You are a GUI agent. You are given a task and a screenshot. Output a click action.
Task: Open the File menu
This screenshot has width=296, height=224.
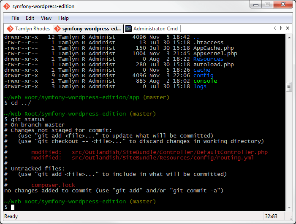(15, 18)
